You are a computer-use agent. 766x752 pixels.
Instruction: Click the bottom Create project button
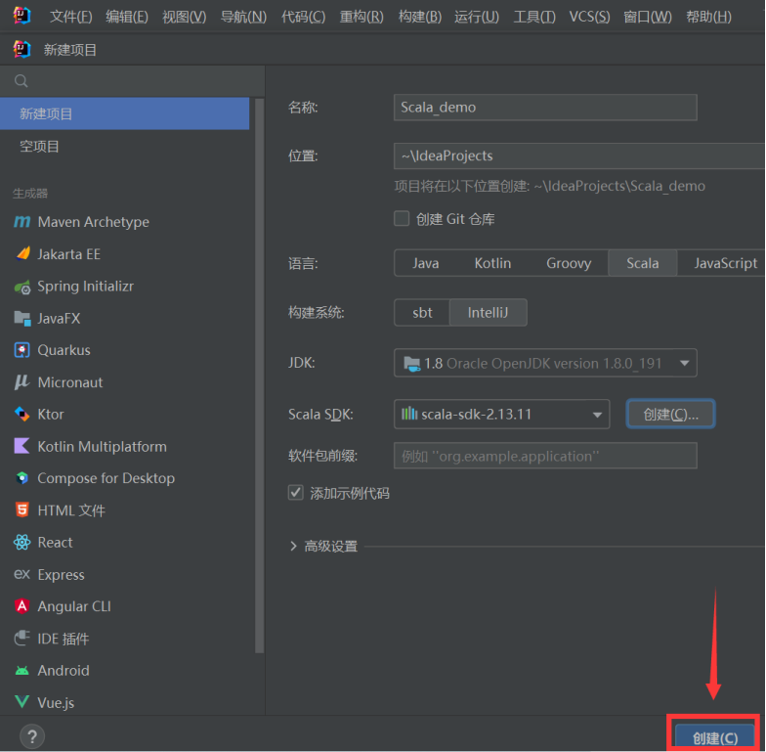[x=715, y=737]
